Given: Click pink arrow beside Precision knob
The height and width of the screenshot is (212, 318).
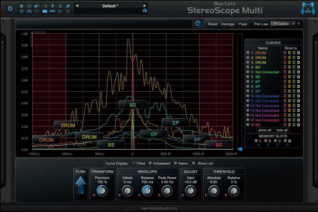Looking at the screenshot, I should [94, 196].
